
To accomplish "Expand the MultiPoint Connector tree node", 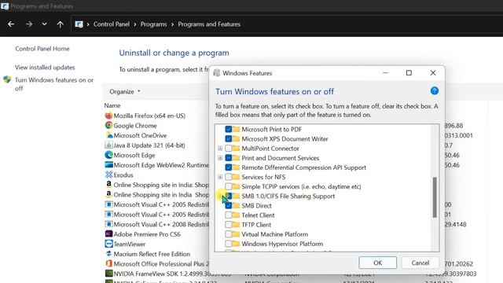I will click(x=220, y=149).
